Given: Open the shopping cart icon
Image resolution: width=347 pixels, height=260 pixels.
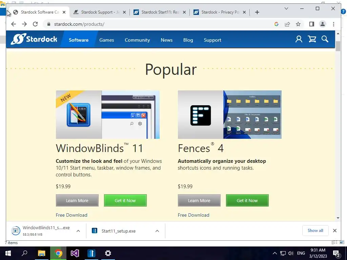Looking at the screenshot, I should [312, 39].
